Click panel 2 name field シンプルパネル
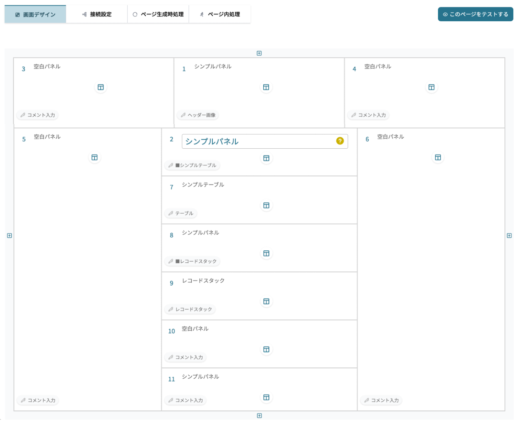 (265, 142)
